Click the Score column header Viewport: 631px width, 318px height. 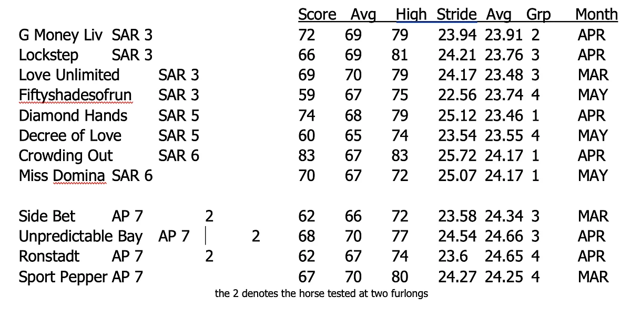pos(317,15)
